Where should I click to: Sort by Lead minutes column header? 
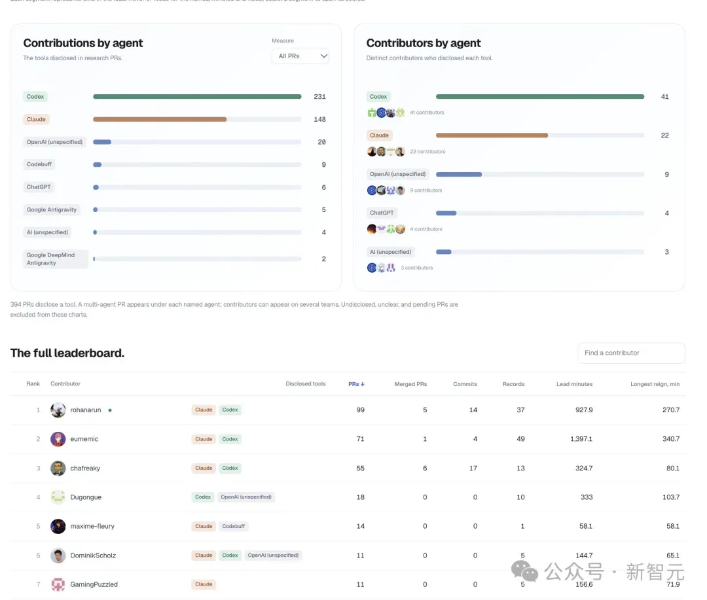(x=574, y=384)
